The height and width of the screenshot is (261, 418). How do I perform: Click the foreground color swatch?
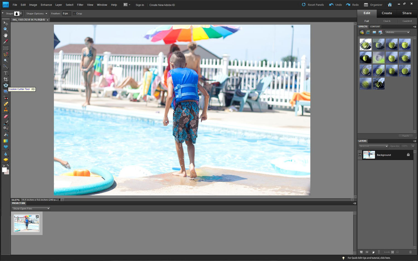[4, 170]
